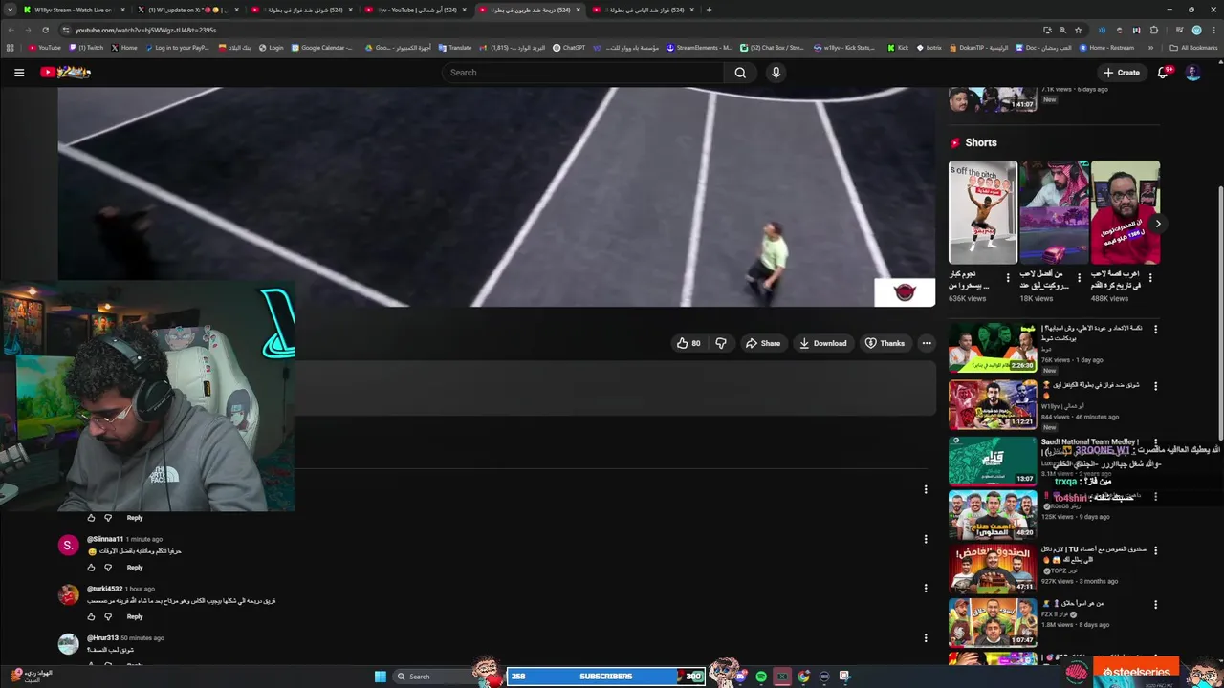Viewport: 1224px width, 688px height.
Task: Open more actions ellipsis under video
Action: [926, 343]
